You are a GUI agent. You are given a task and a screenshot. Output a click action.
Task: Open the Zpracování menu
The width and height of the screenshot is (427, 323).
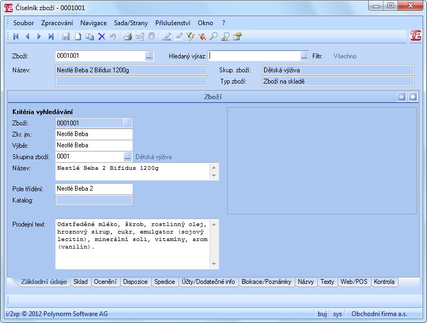pos(57,23)
